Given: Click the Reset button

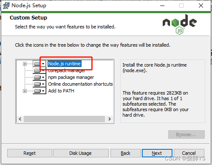Looking at the screenshot, I should (30, 153).
